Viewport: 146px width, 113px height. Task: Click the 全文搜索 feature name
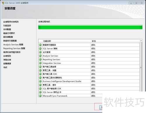click(x=46, y=52)
